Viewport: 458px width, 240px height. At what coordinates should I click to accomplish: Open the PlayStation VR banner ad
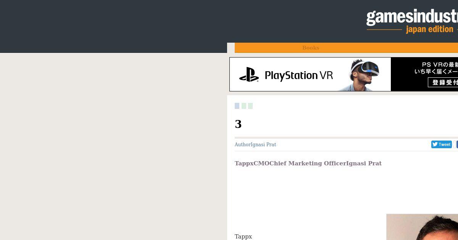pos(343,74)
